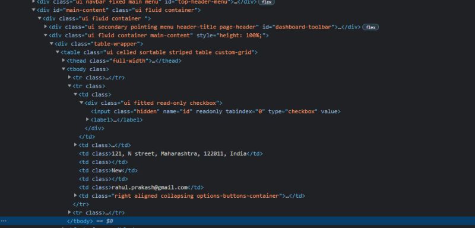
Task: Collapse the 'ui fluid container' div arrow
Action: click(40, 18)
